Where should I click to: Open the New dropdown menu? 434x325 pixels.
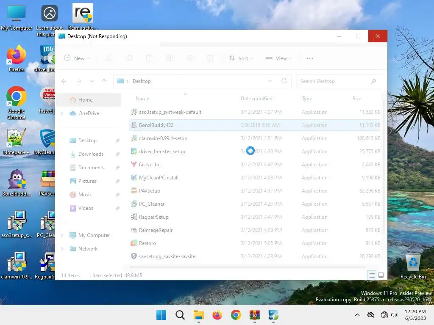click(77, 58)
